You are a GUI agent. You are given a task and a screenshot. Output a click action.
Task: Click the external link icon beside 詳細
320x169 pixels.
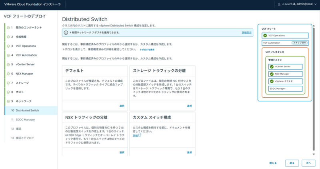coord(140,135)
